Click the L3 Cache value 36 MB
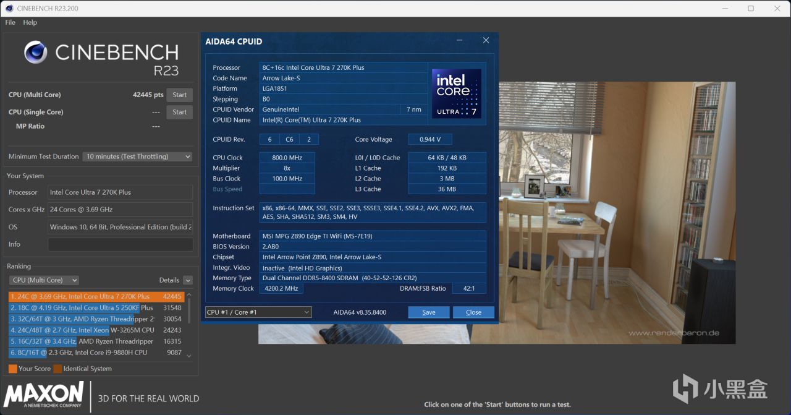Viewport: 791px width, 415px height. tap(447, 189)
